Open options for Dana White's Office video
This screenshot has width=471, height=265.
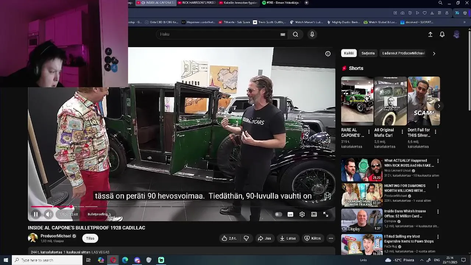click(438, 212)
